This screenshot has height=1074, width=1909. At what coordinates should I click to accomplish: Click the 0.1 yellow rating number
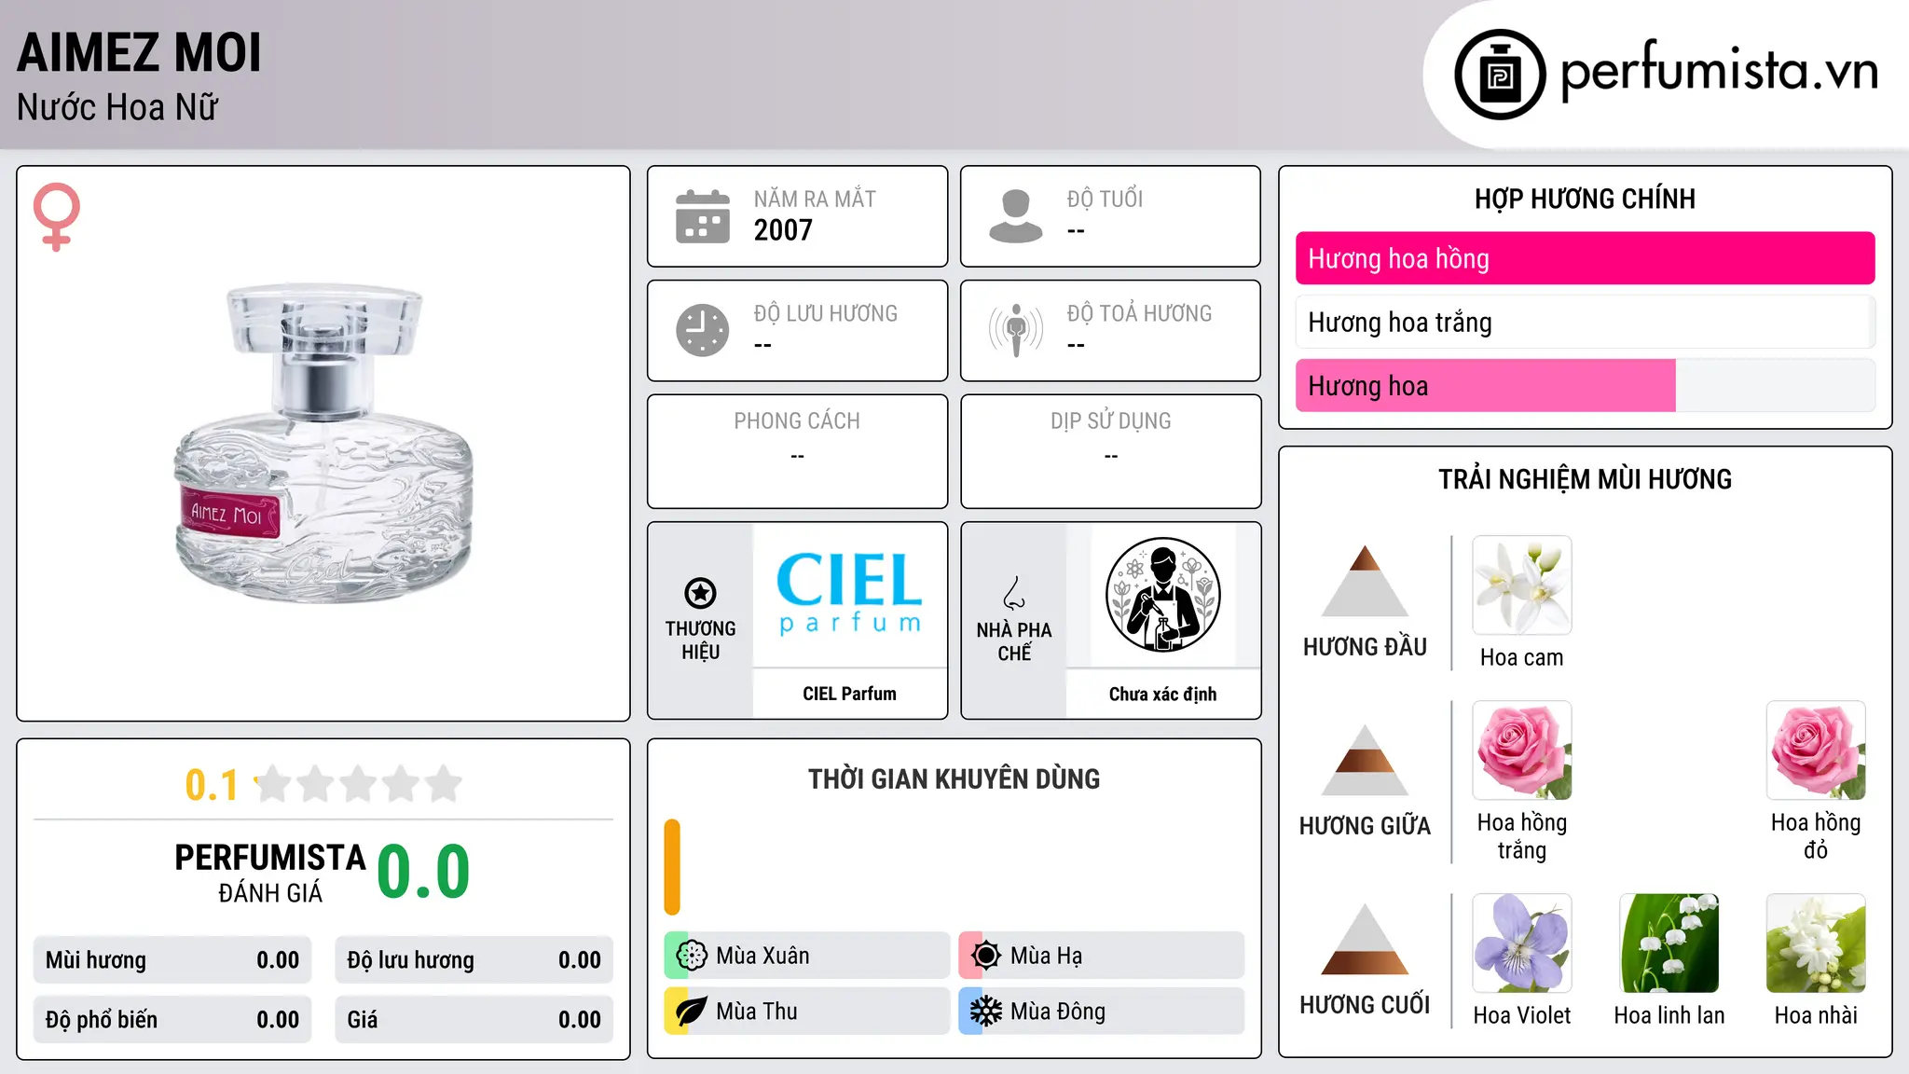[212, 785]
